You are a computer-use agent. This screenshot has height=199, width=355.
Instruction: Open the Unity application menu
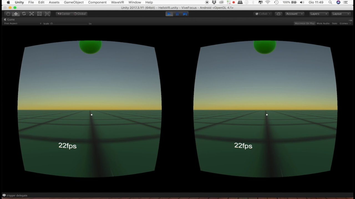[x=19, y=2]
